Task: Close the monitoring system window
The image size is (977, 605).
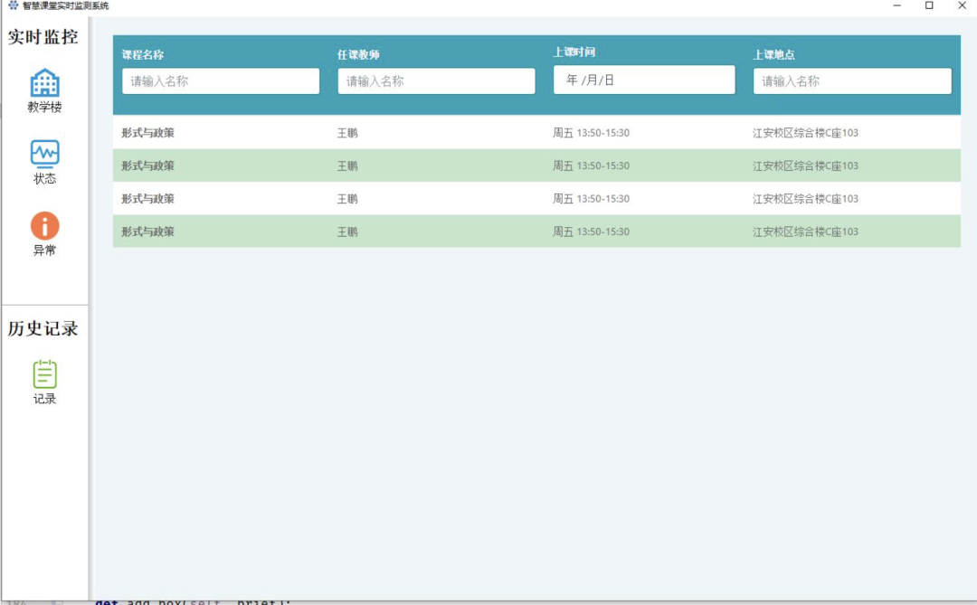Action: click(x=962, y=5)
